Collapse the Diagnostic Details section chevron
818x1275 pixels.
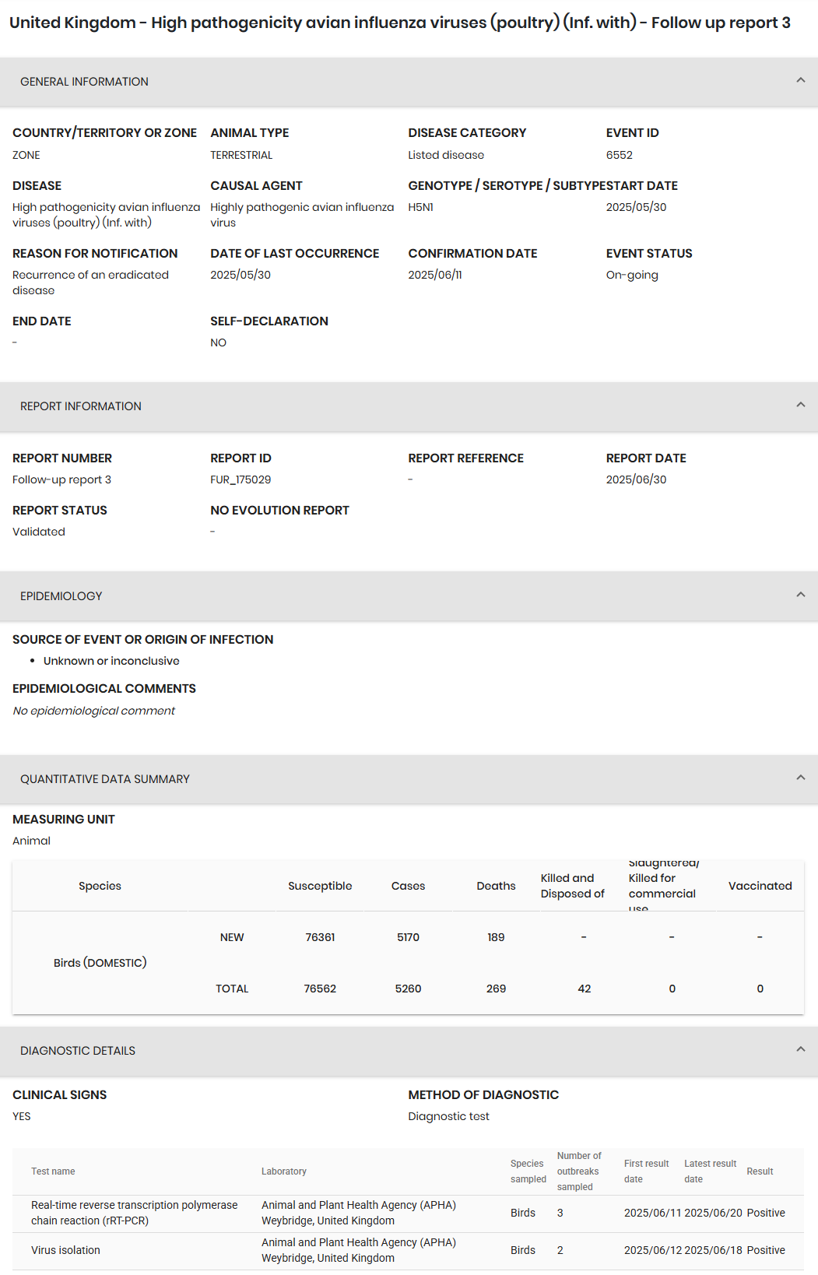click(800, 1050)
